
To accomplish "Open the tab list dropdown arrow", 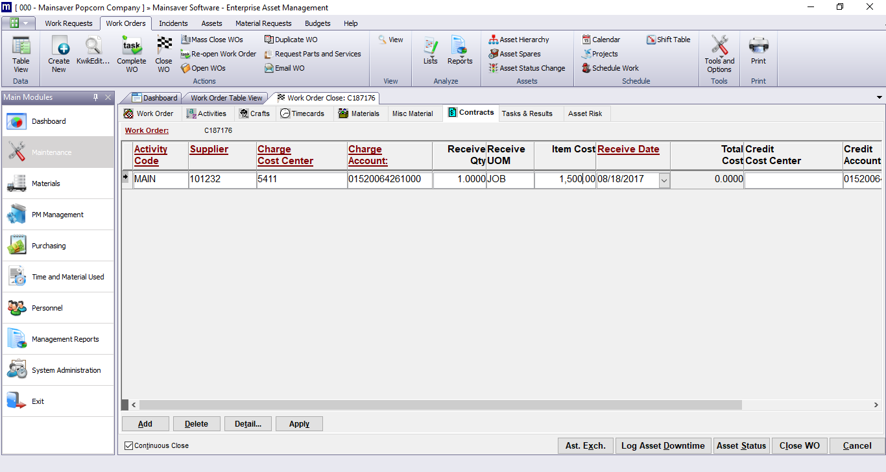I will (880, 97).
